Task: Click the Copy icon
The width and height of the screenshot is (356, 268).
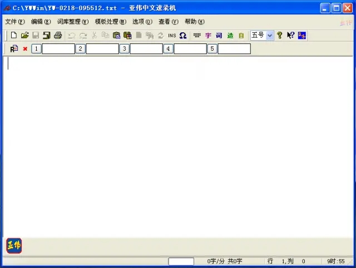Action: (x=105, y=35)
